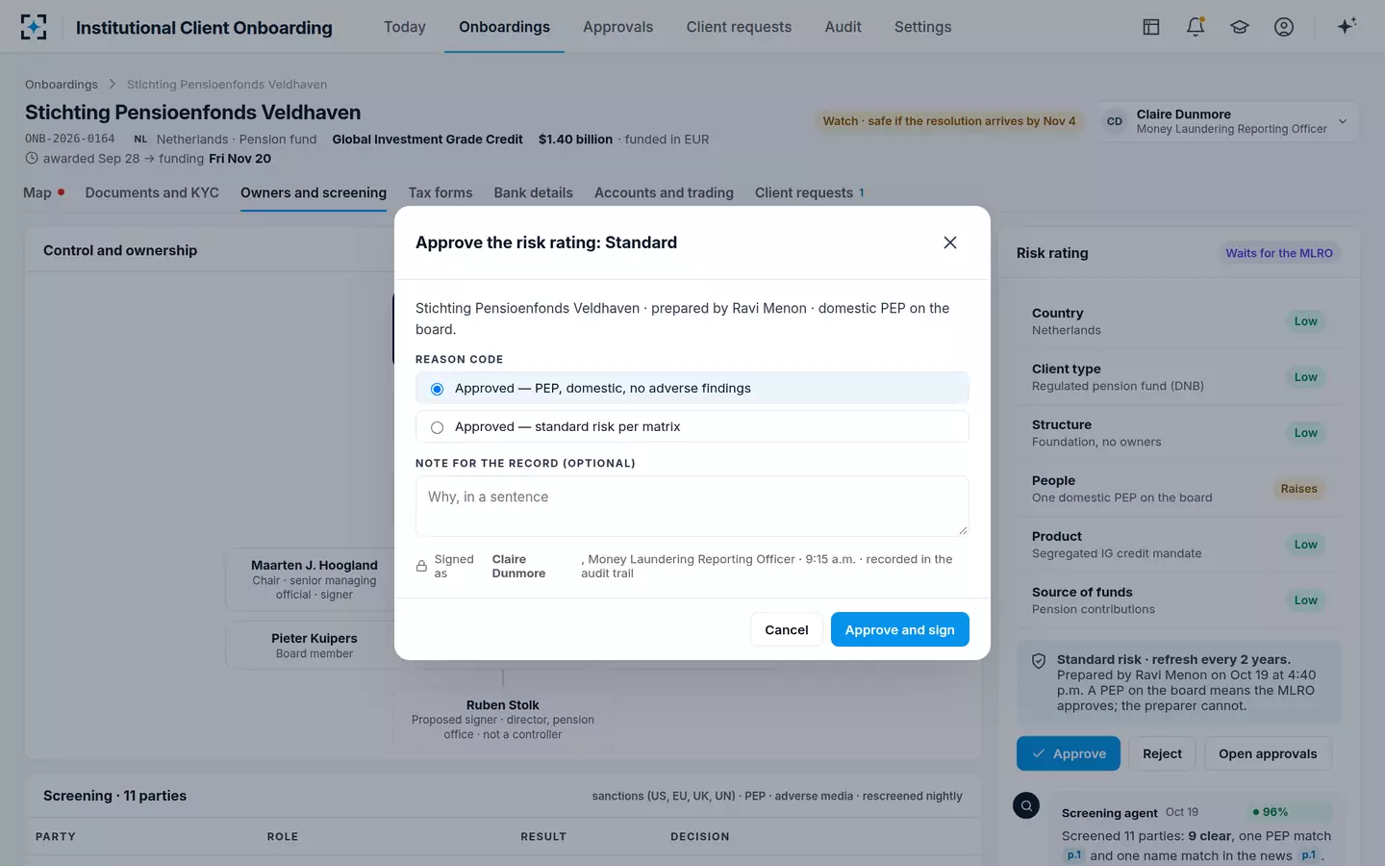This screenshot has width=1385, height=866.
Task: Click Approve and sign button
Action: [899, 629]
